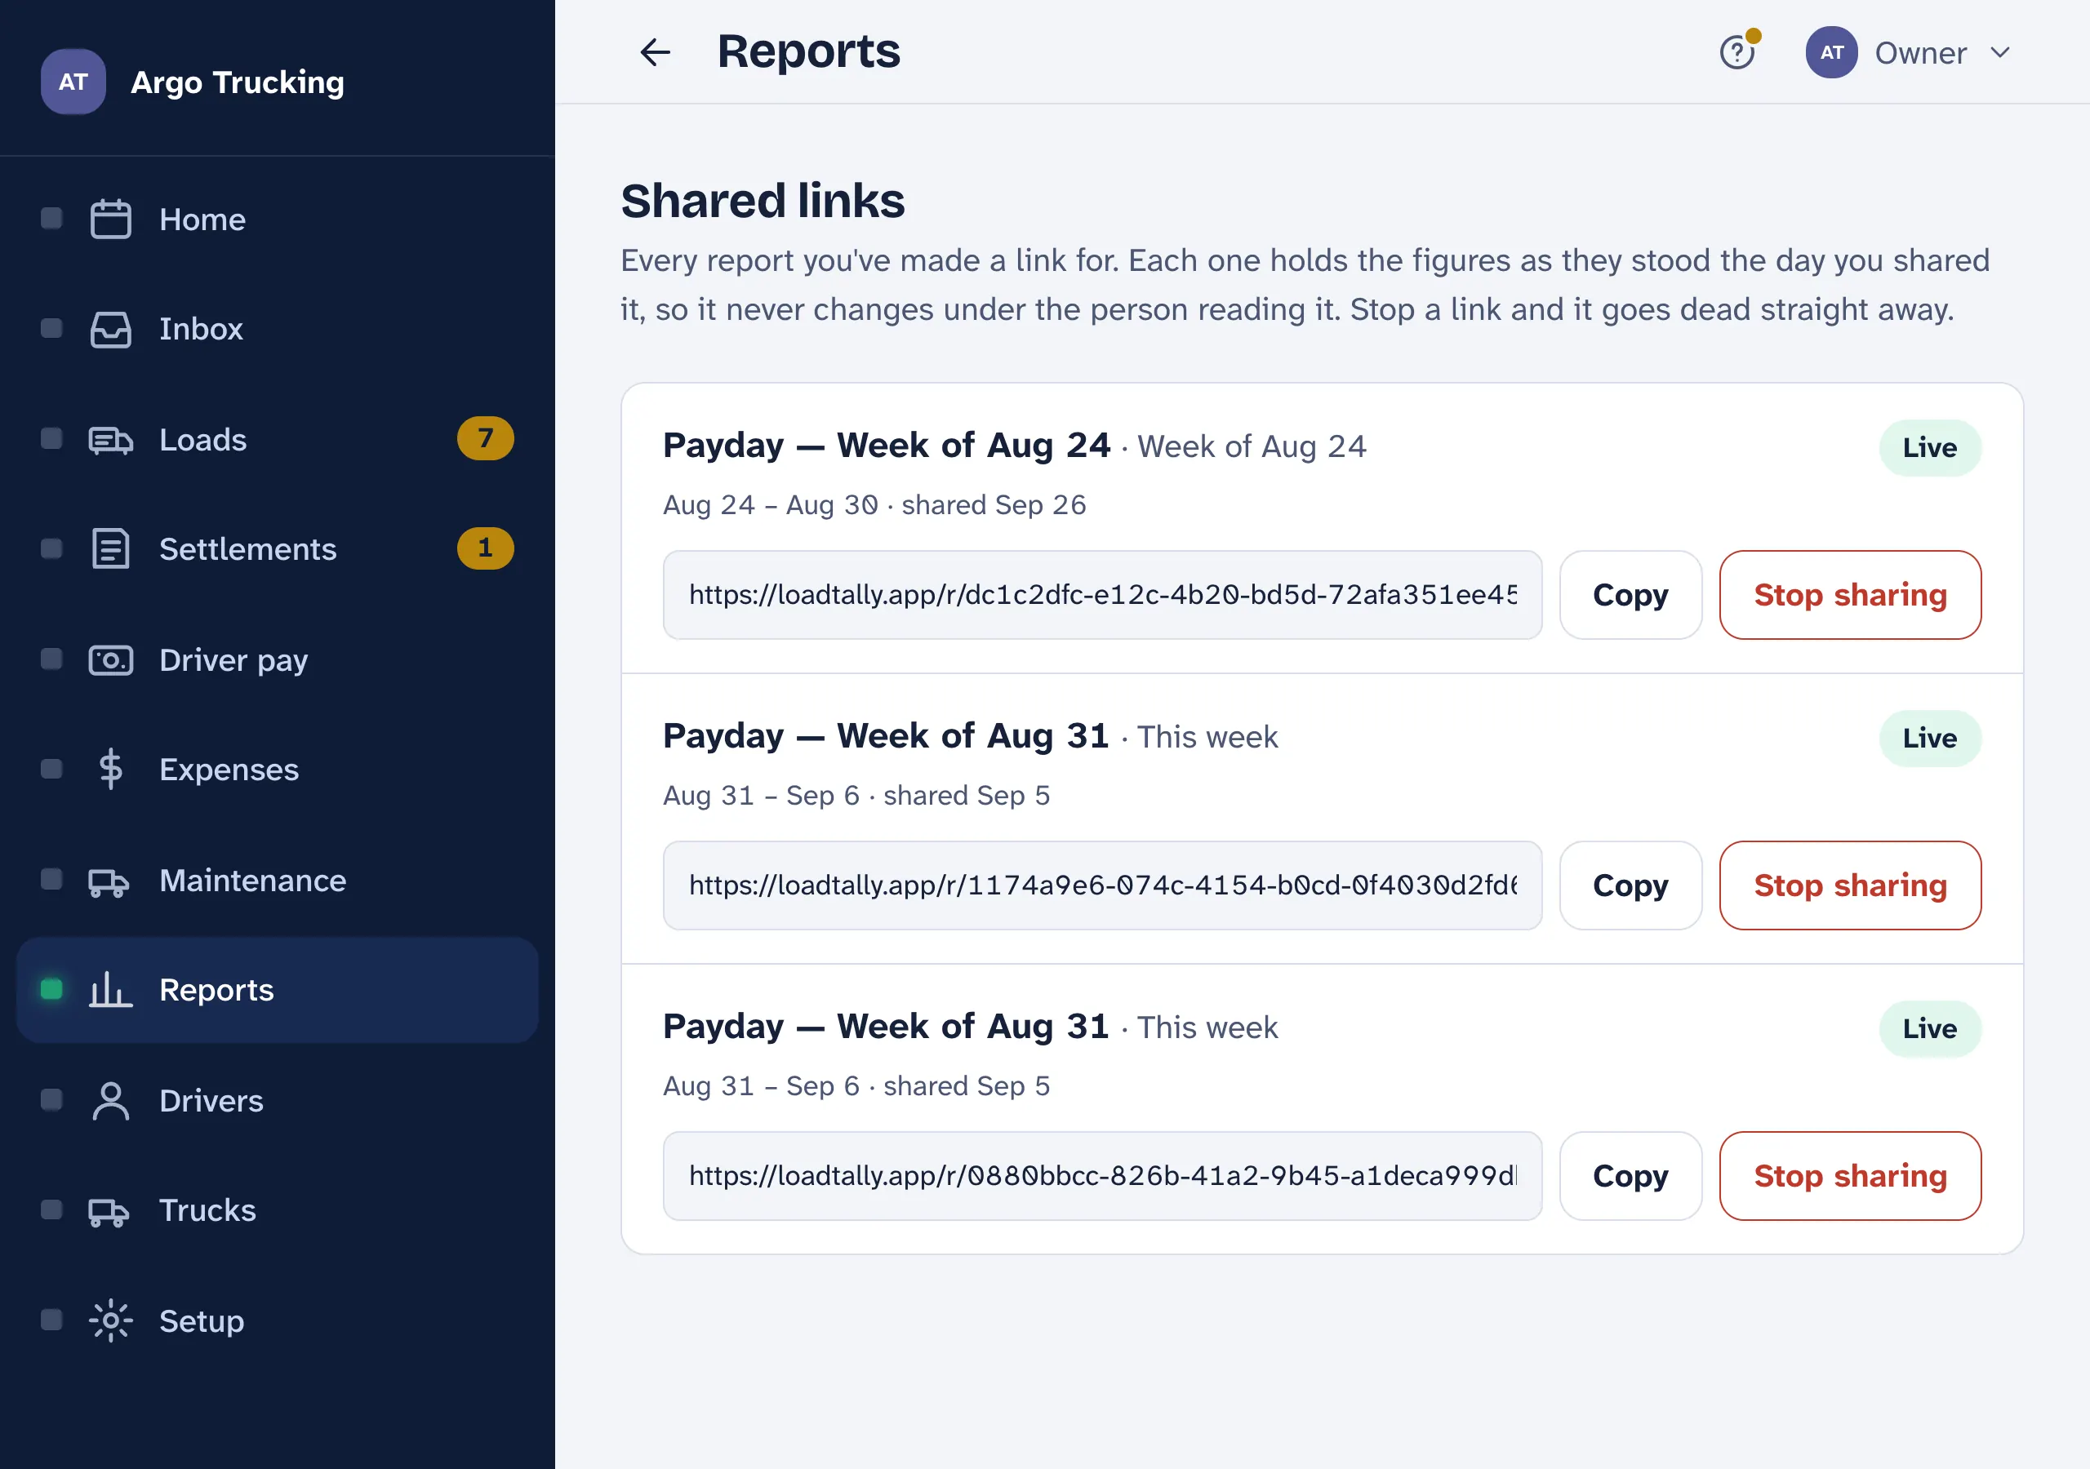Copy the link starting with 1174a9e6

click(1630, 885)
